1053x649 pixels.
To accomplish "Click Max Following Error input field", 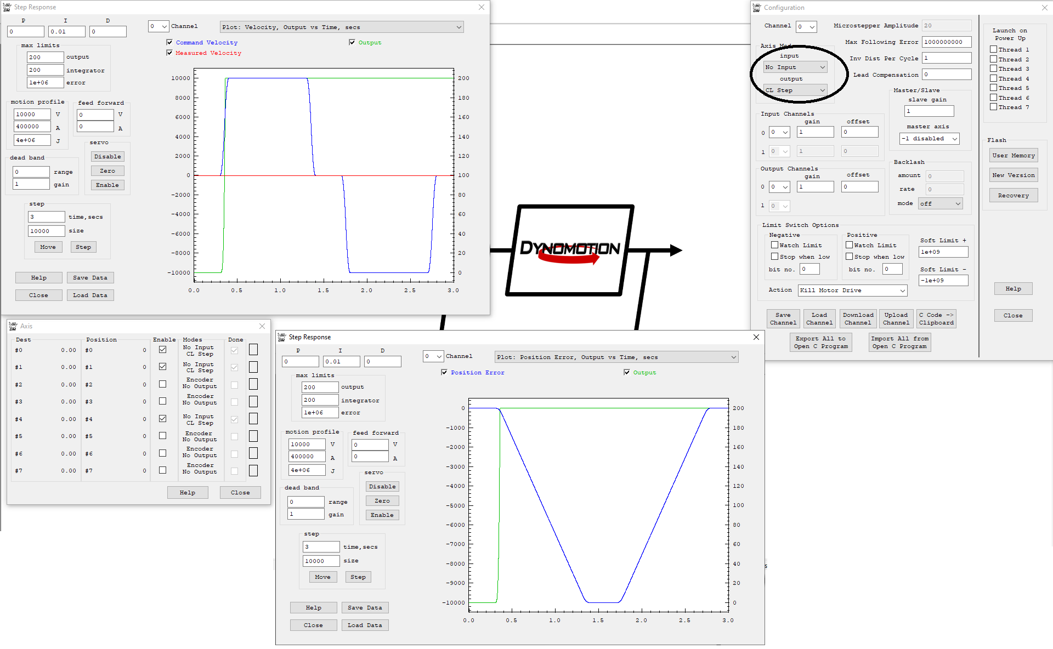I will coord(947,42).
